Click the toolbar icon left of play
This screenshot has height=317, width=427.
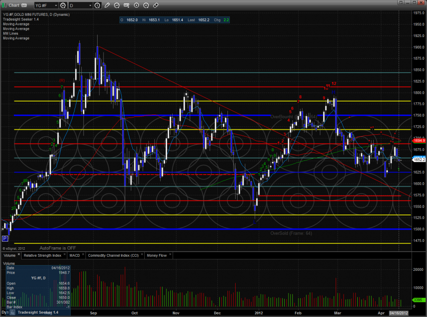click(x=126, y=6)
